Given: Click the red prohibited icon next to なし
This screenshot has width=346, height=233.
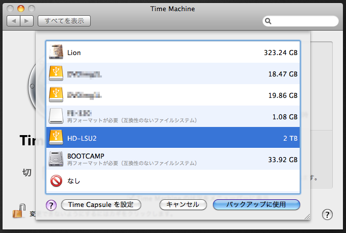Looking at the screenshot, I should point(56,180).
